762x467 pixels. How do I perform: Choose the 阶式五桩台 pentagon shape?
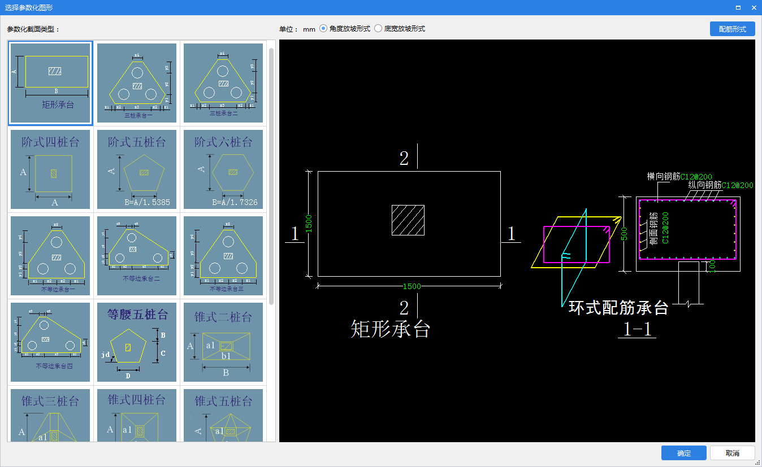click(x=137, y=169)
